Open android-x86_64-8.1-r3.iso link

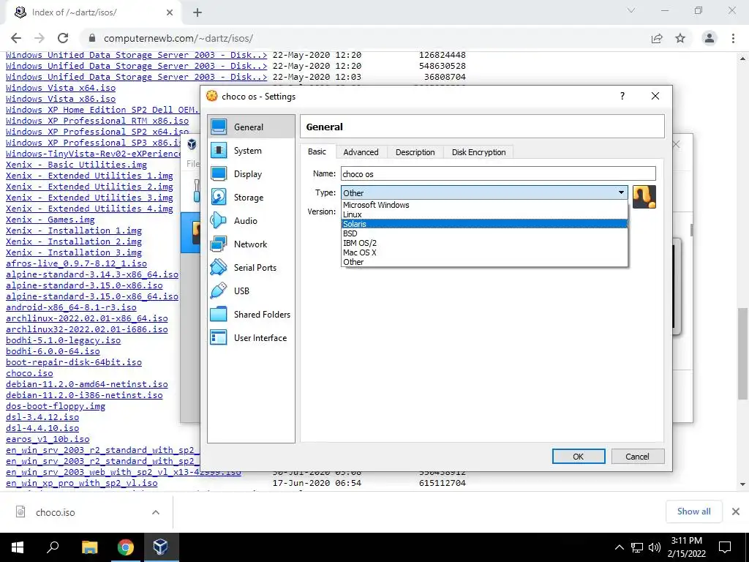[71, 307]
